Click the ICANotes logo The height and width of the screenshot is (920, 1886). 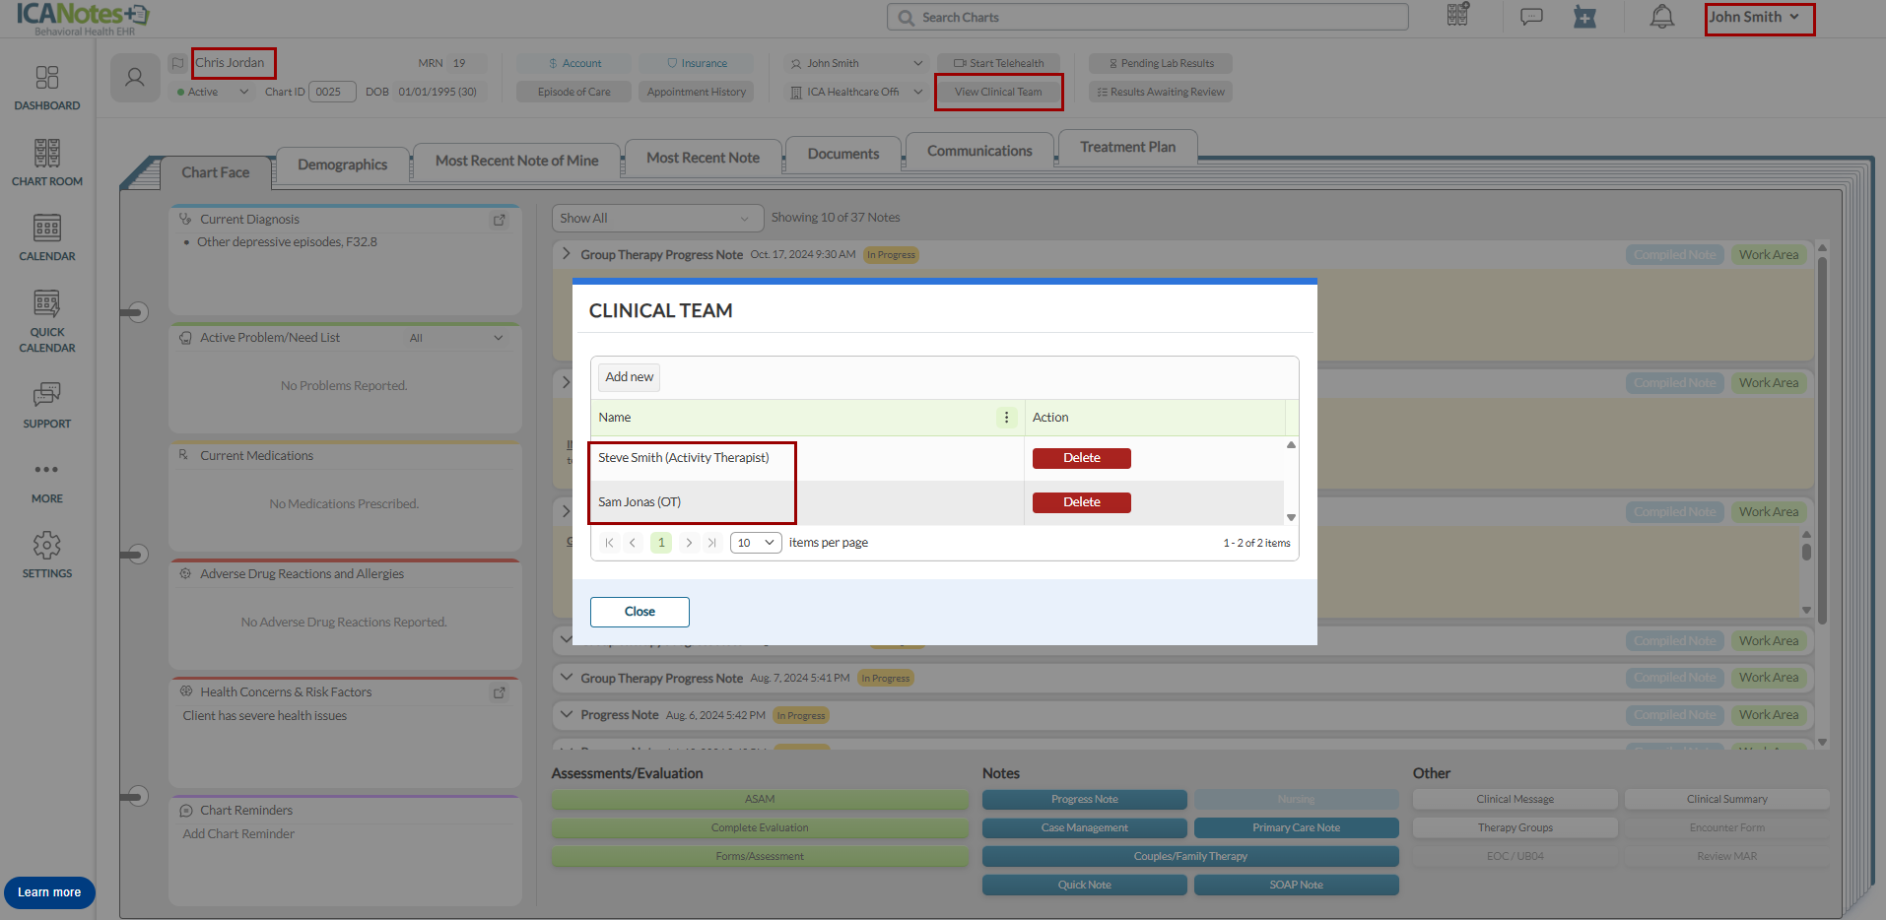coord(83,18)
